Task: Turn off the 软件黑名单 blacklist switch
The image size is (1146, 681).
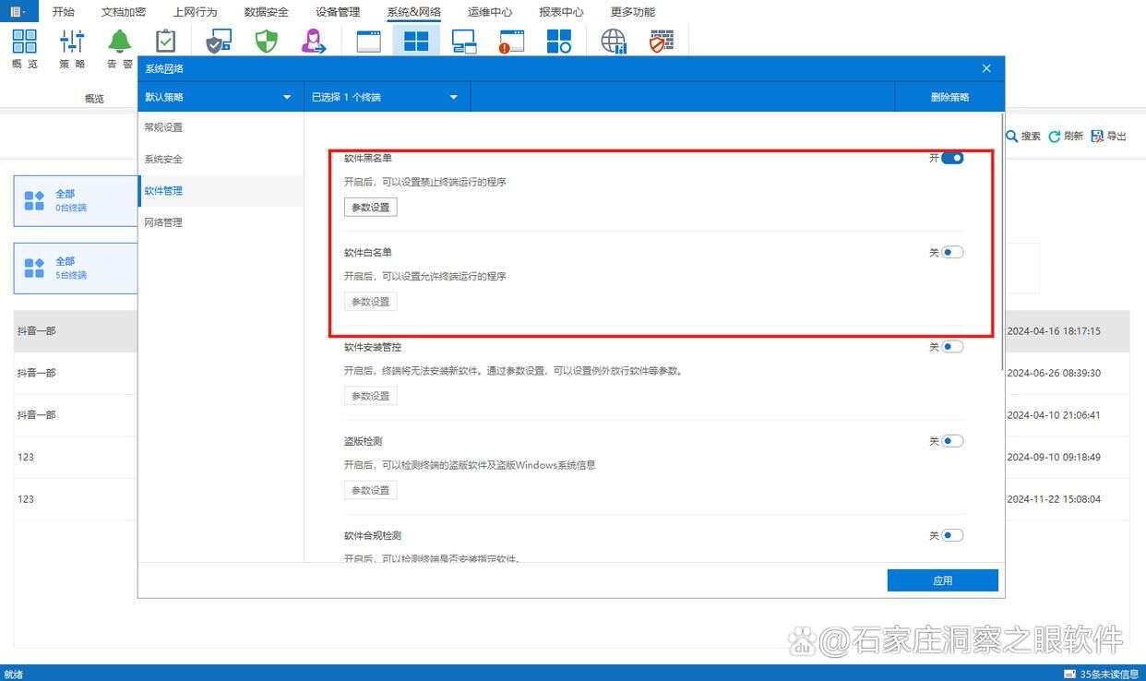Action: 951,158
